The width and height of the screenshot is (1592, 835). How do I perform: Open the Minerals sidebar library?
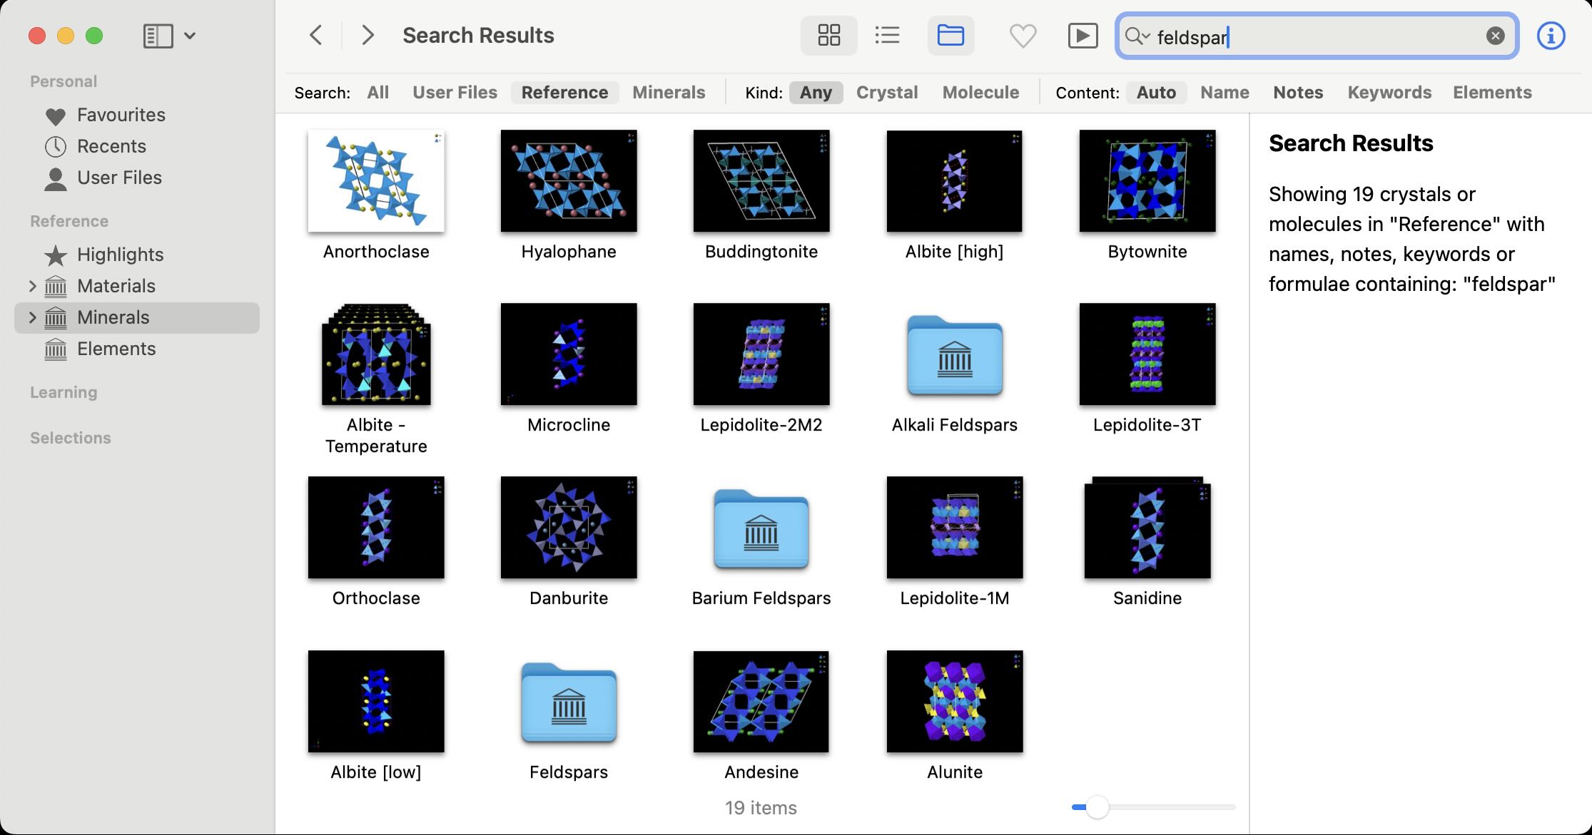(x=112, y=317)
